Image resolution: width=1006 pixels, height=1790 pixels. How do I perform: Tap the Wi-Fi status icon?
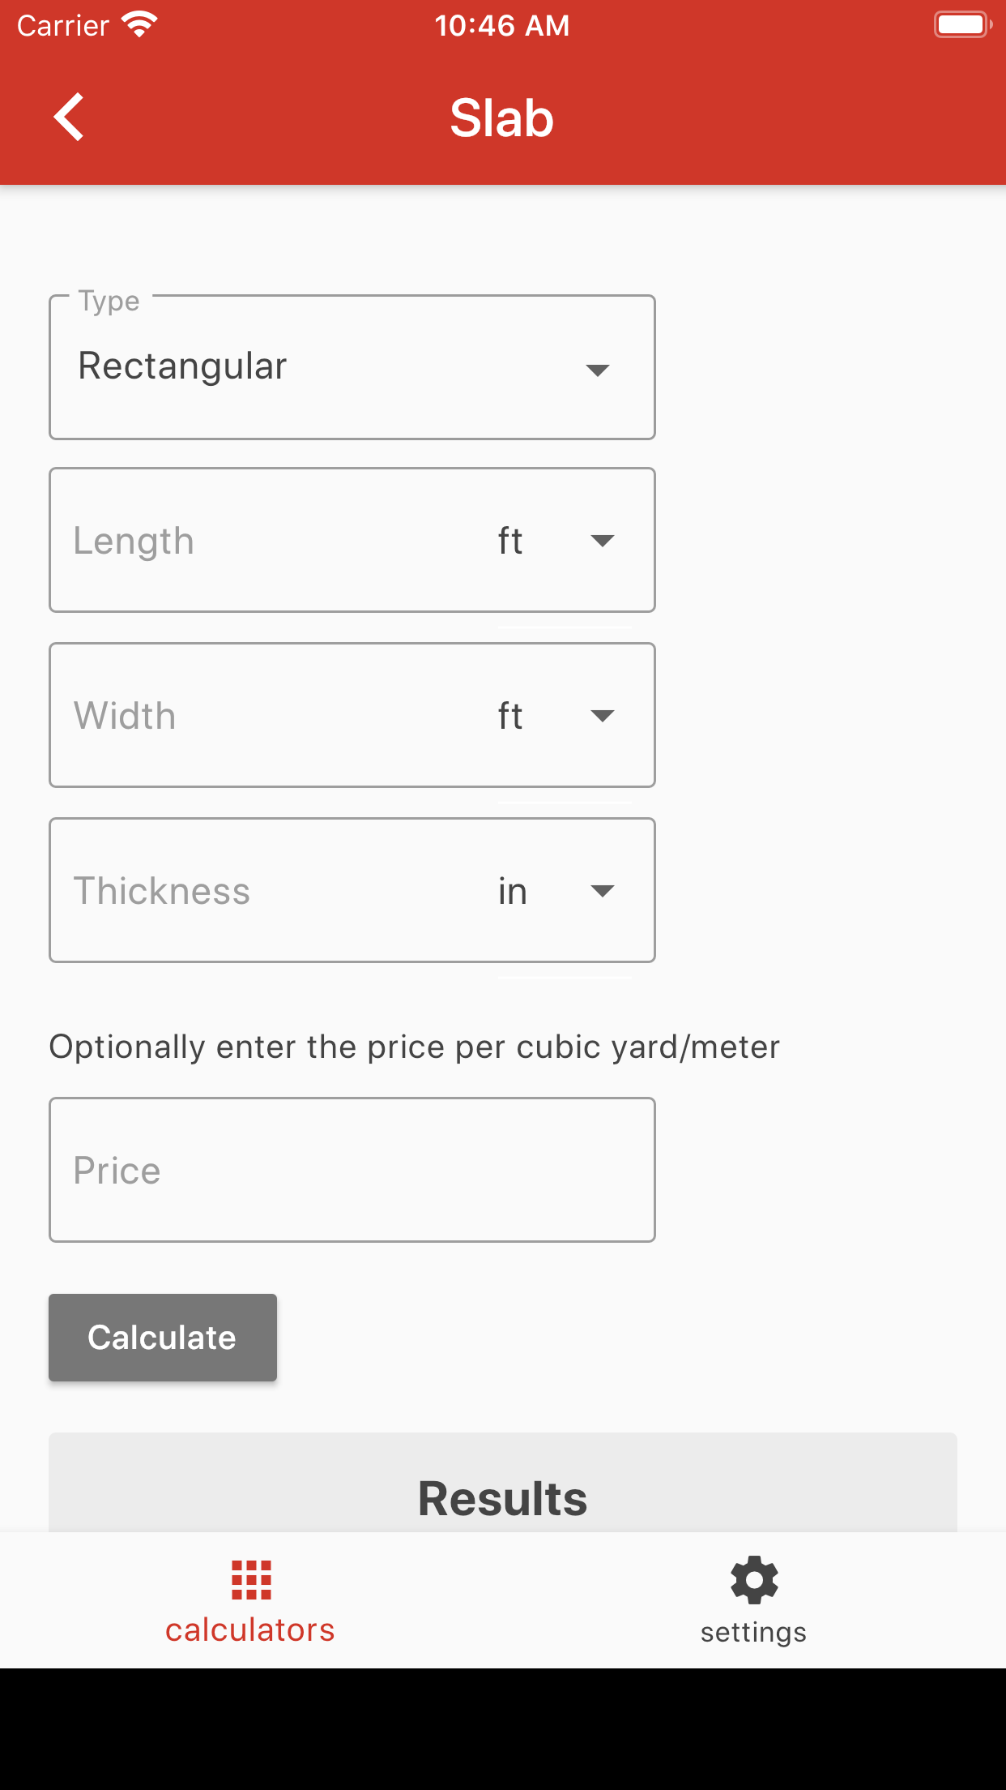coord(139,25)
